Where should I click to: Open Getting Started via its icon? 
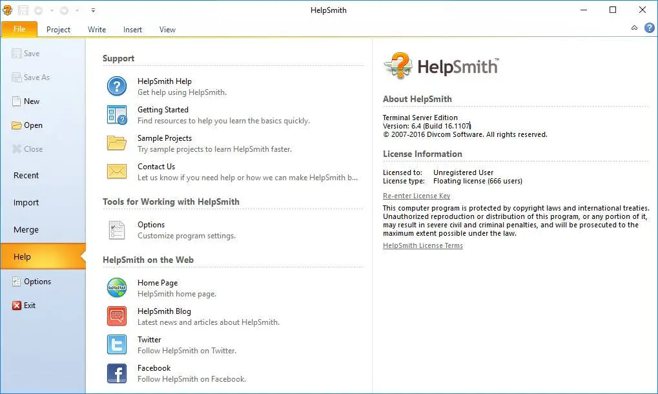click(117, 115)
